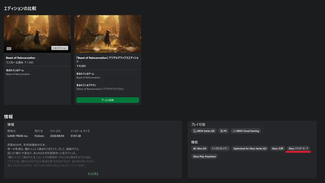Click the 4K Ultra HD feature tag
The image size is (325, 183).
coord(200,148)
